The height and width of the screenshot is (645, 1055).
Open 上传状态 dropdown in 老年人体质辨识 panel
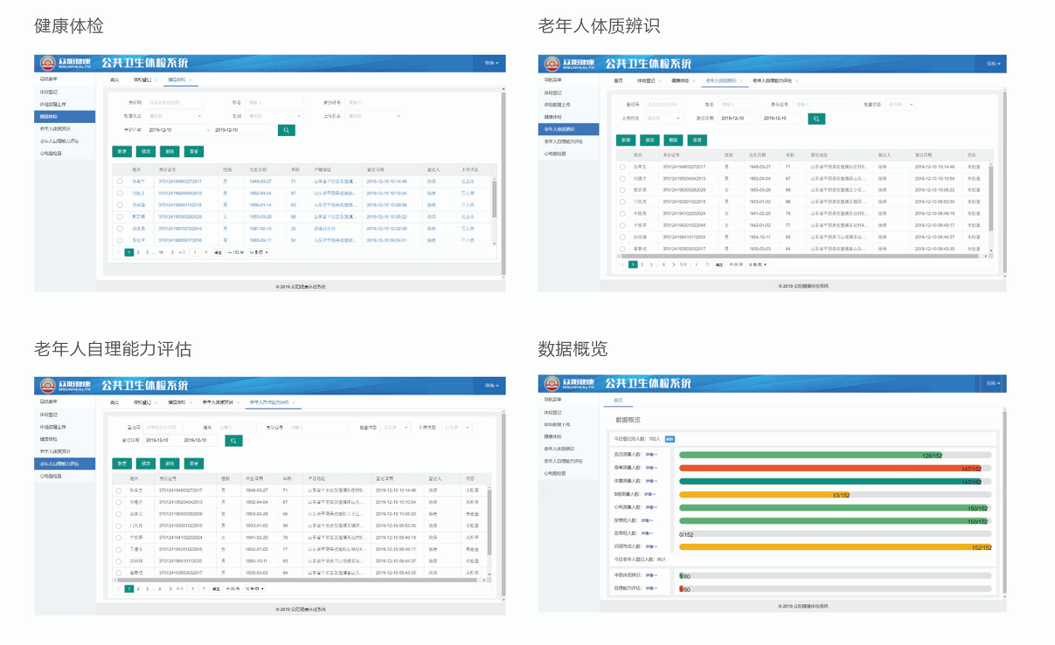pyautogui.click(x=665, y=118)
